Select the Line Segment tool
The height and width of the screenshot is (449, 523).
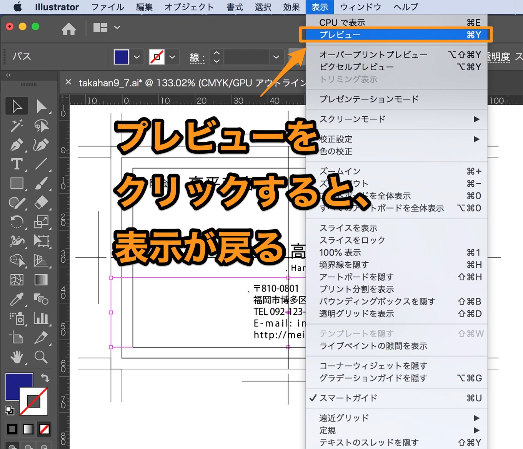tap(41, 164)
